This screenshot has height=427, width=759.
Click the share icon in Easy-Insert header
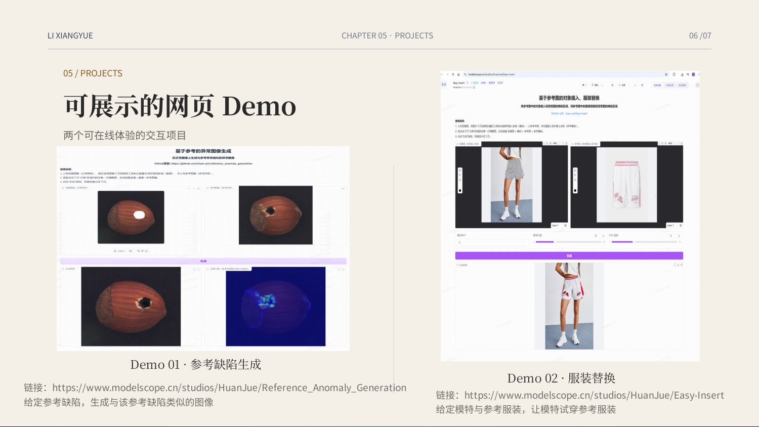(642, 85)
